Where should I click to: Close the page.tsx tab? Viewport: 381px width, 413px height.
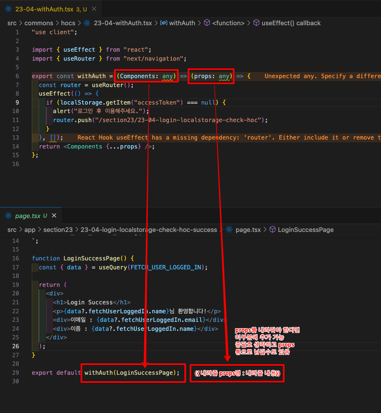pos(54,216)
